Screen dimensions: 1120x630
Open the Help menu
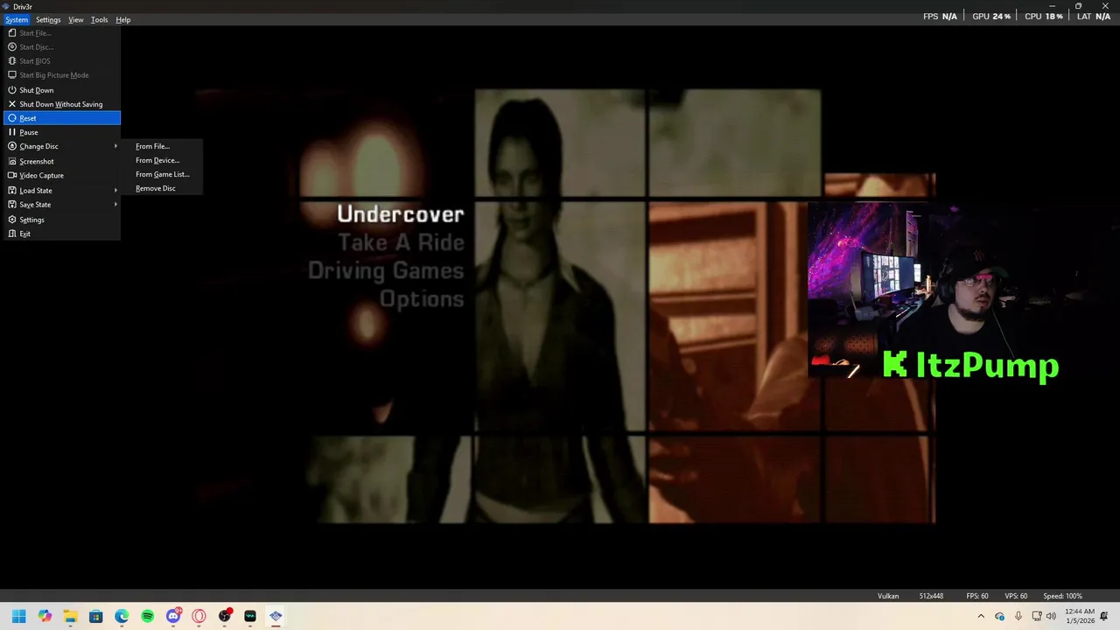(123, 19)
